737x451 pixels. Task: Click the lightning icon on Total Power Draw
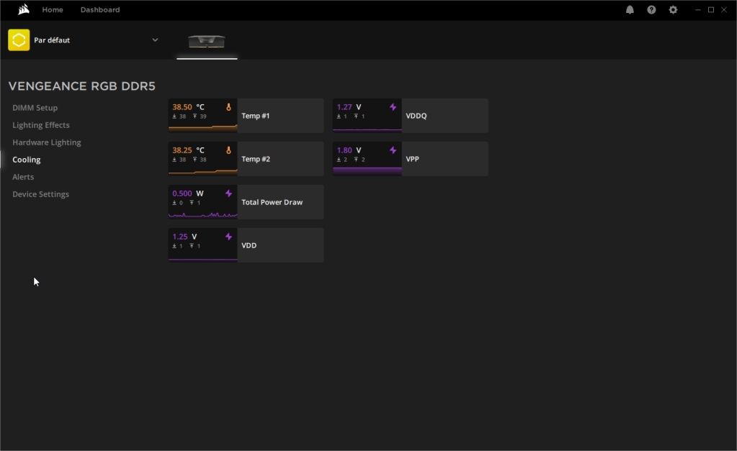(228, 193)
